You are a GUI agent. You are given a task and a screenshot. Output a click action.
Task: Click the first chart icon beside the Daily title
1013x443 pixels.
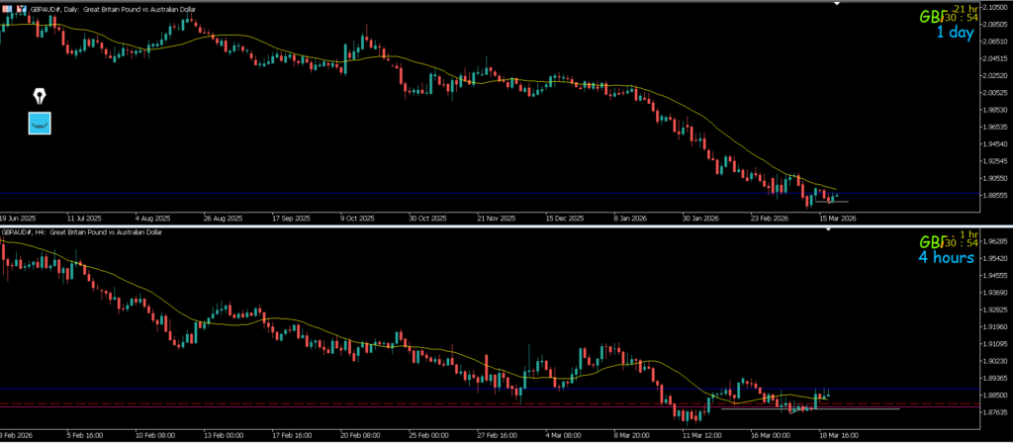click(x=7, y=7)
